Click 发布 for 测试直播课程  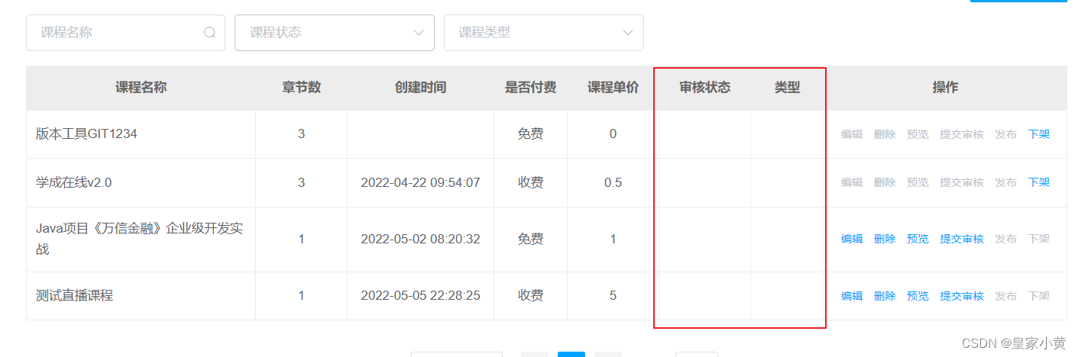[x=1006, y=296]
